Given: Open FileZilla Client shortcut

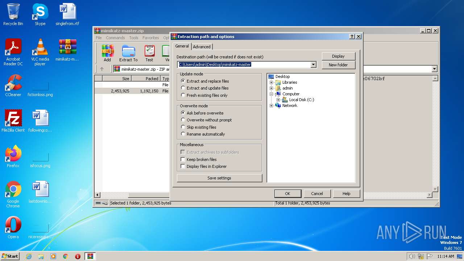Looking at the screenshot, I should point(13,121).
